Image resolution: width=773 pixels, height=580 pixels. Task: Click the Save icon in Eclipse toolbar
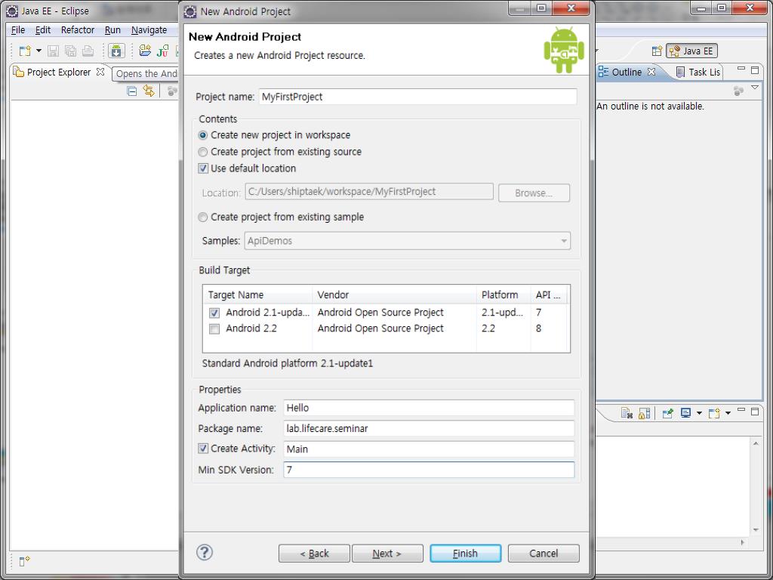[54, 51]
